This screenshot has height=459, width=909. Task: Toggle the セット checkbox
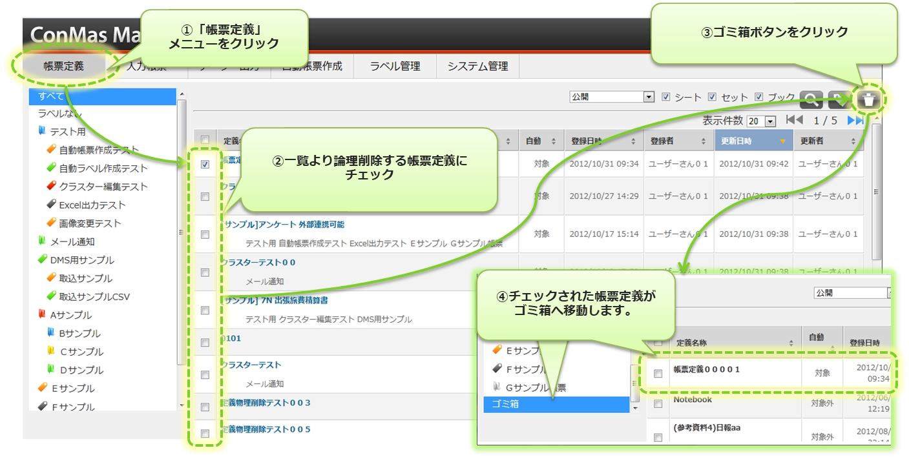point(712,97)
